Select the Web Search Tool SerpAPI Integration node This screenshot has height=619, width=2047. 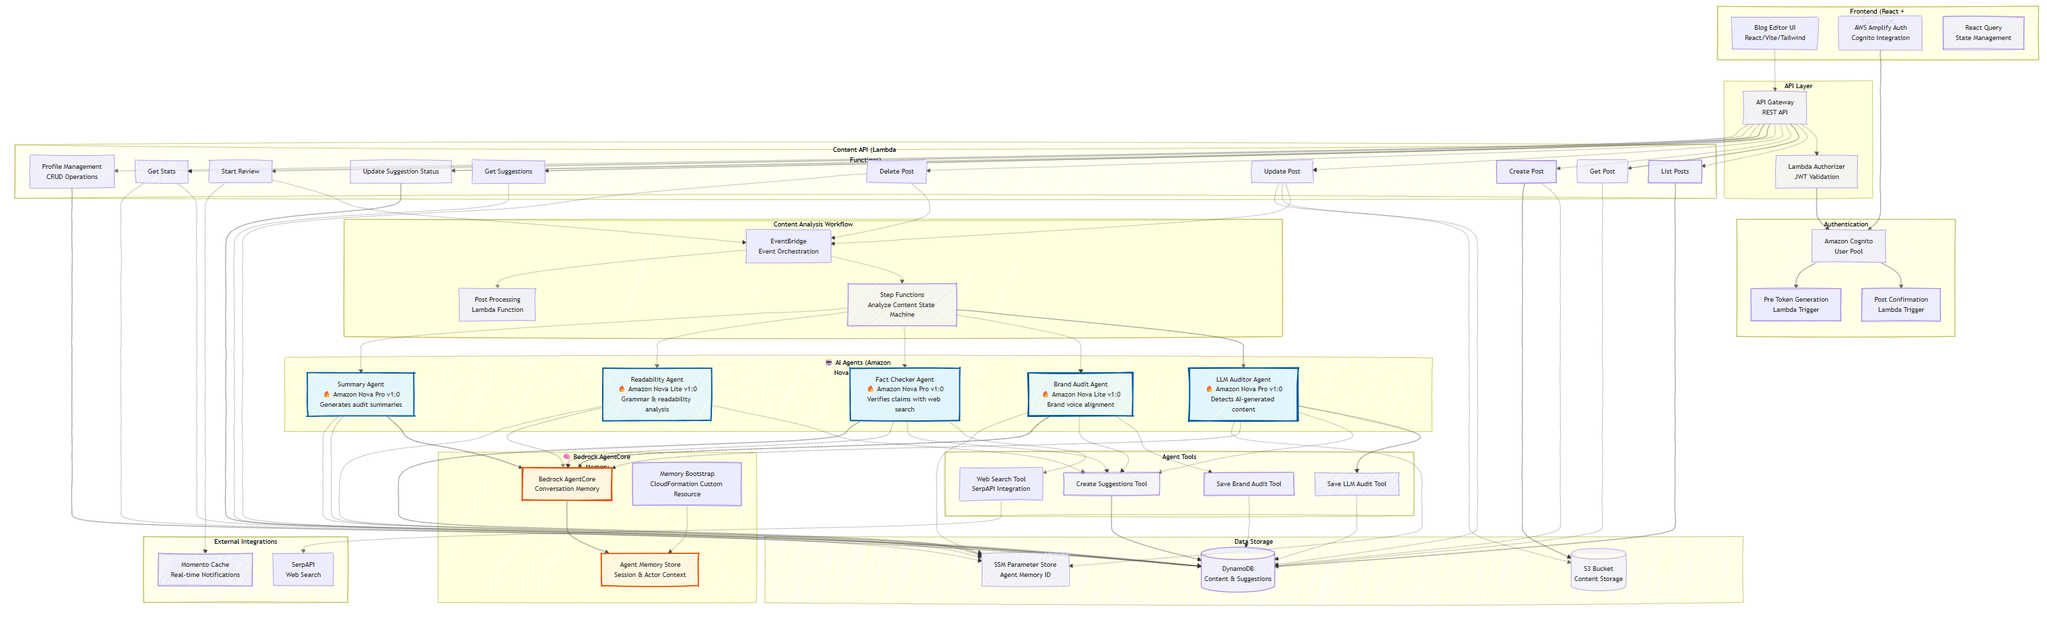click(1001, 484)
